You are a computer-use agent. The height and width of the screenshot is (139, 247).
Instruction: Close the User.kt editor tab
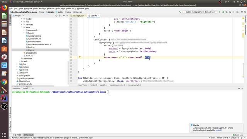(98, 15)
